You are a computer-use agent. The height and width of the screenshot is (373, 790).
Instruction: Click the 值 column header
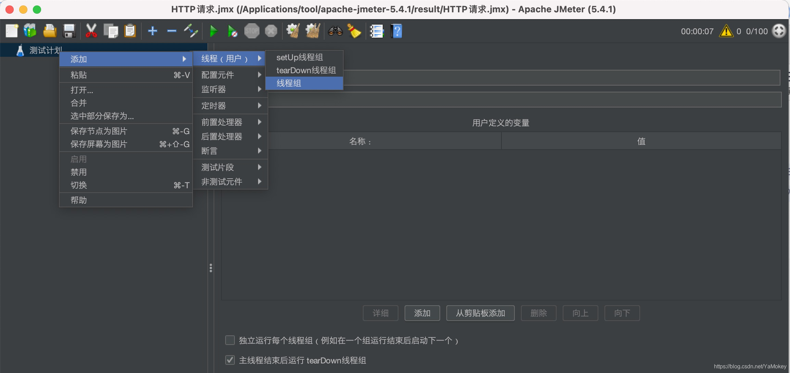641,141
